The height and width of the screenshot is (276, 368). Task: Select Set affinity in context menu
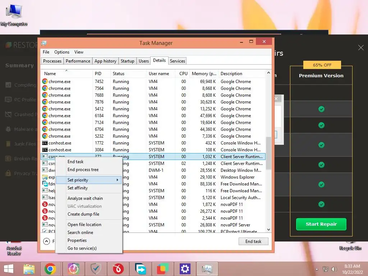(x=89, y=188)
